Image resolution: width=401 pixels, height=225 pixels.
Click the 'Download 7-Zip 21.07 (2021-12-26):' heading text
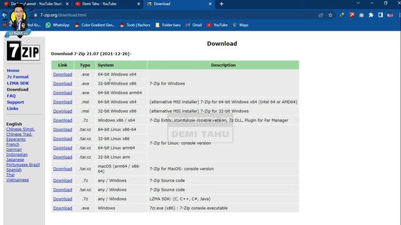pos(91,54)
